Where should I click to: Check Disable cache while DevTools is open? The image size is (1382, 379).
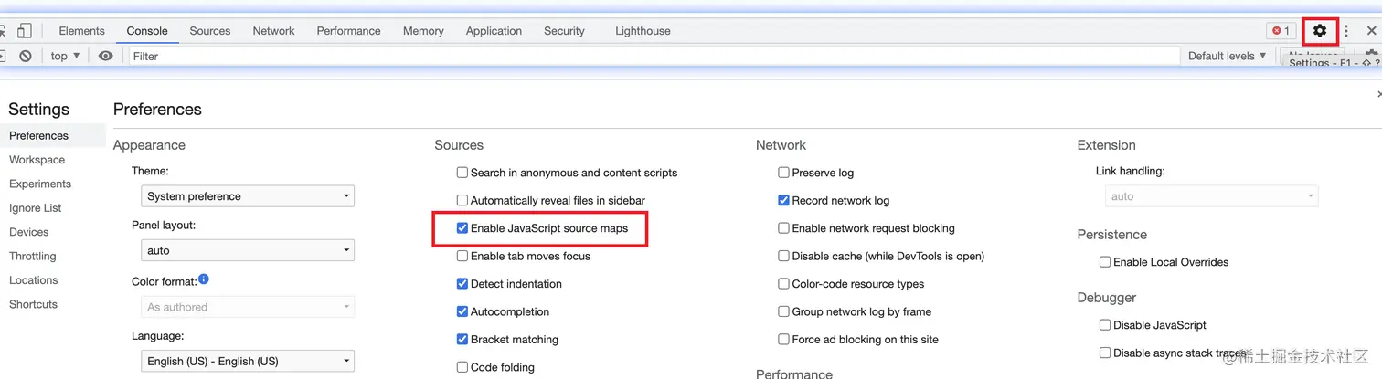[x=784, y=256]
